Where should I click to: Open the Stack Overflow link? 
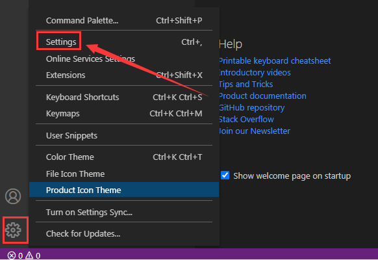[246, 120]
